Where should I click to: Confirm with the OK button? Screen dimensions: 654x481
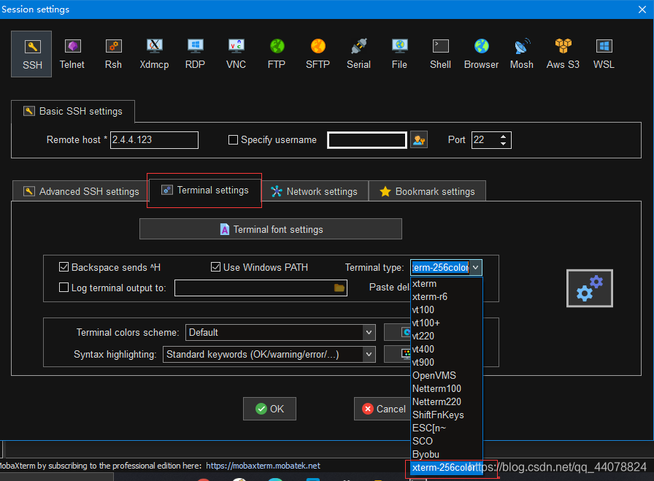(269, 409)
